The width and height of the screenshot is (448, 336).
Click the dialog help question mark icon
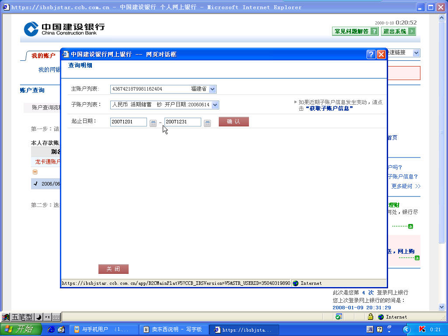point(371,54)
